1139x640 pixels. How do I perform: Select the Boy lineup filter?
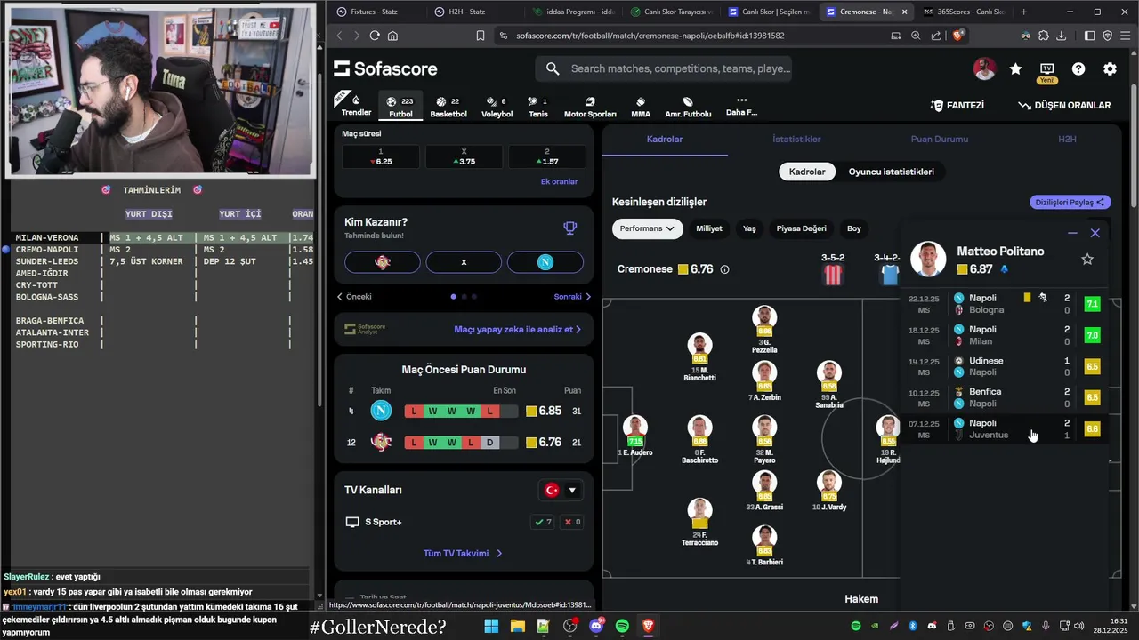tap(854, 228)
